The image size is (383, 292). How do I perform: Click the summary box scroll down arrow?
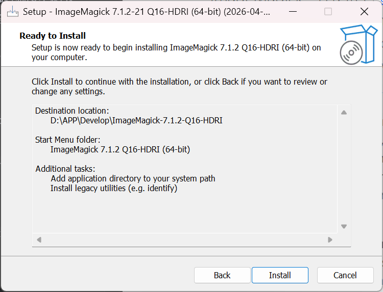coord(344,226)
